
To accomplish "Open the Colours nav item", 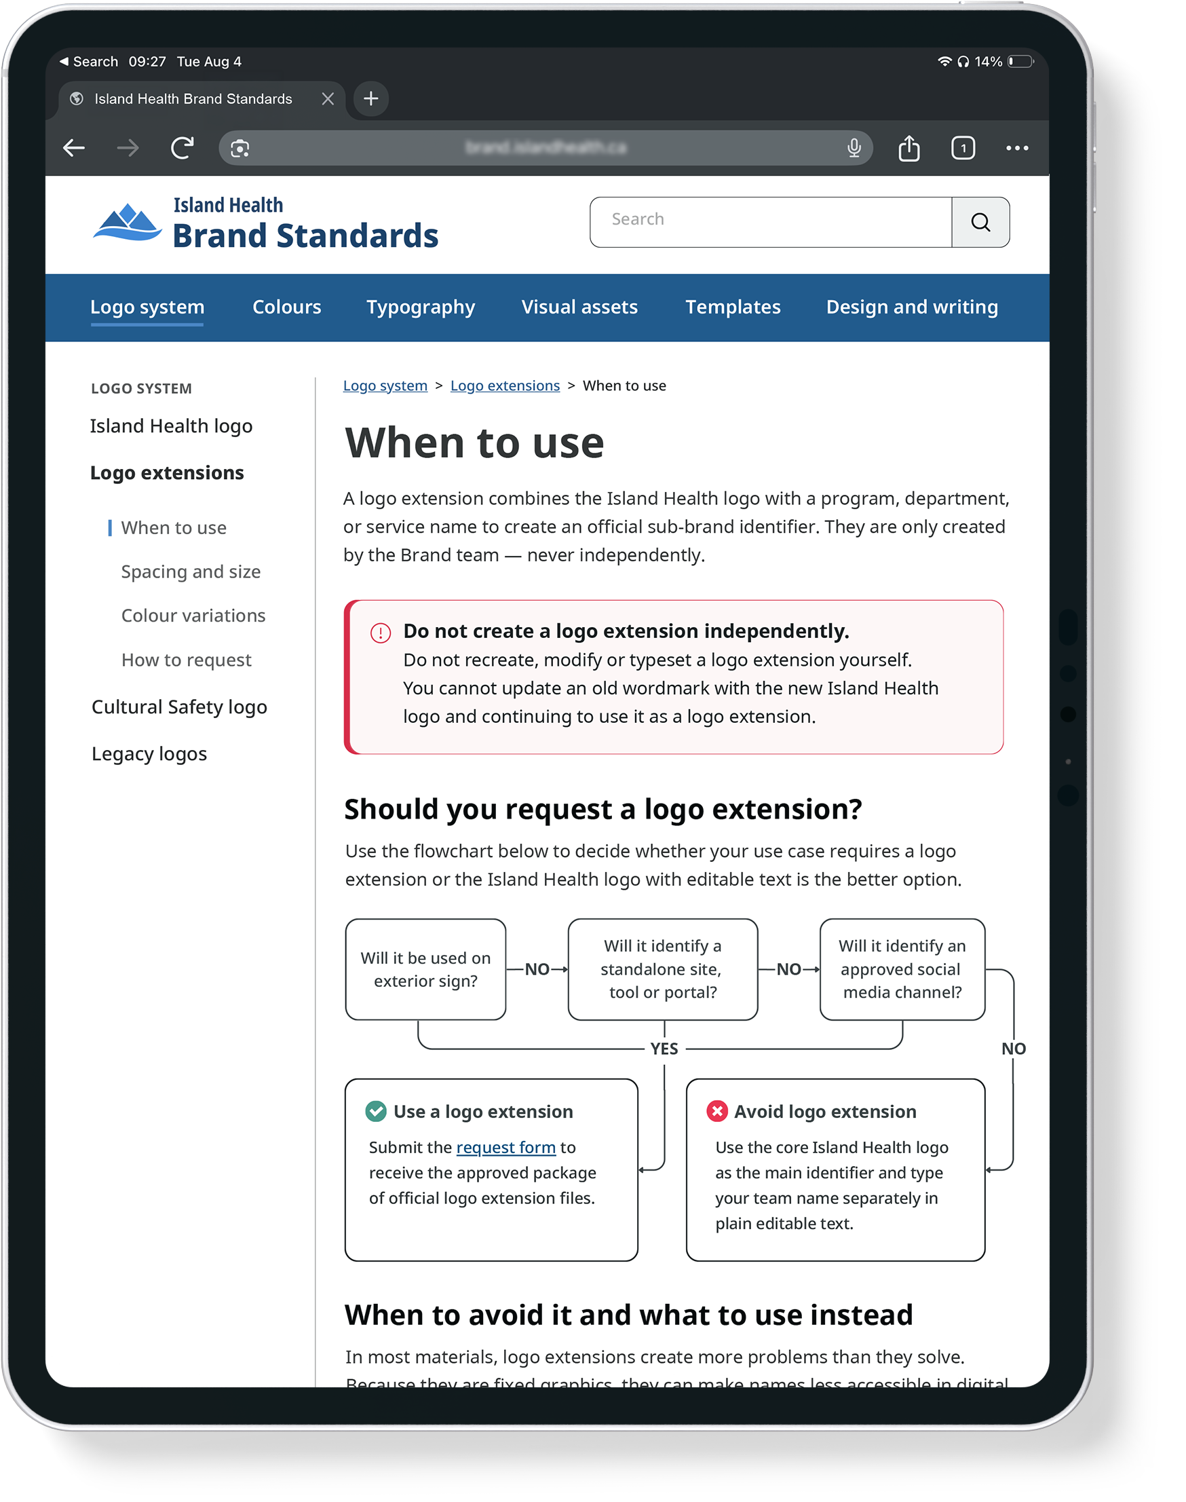I will [x=287, y=307].
